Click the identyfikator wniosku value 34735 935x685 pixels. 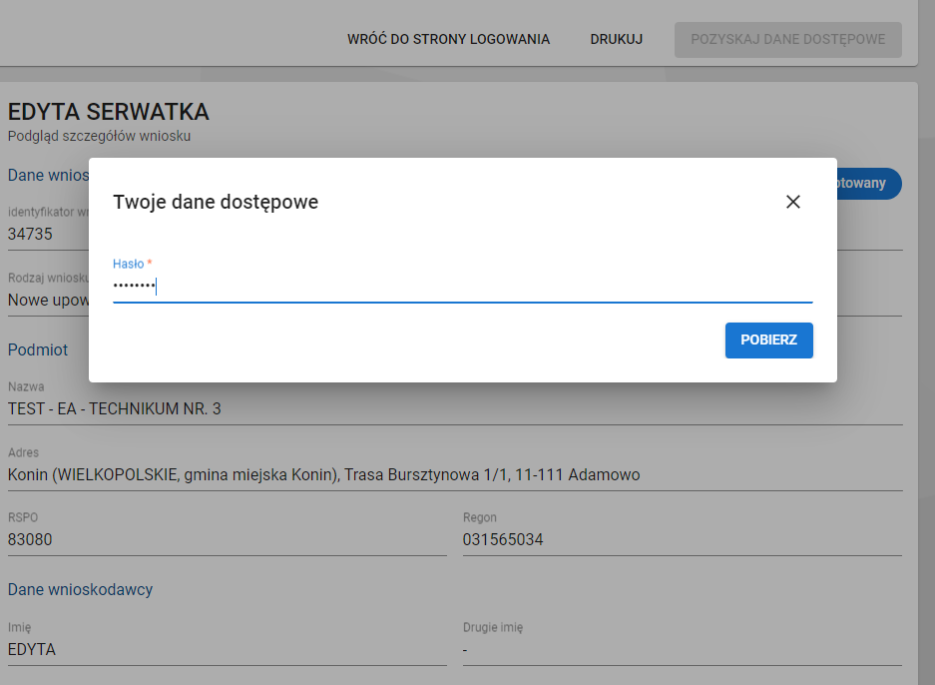[30, 234]
